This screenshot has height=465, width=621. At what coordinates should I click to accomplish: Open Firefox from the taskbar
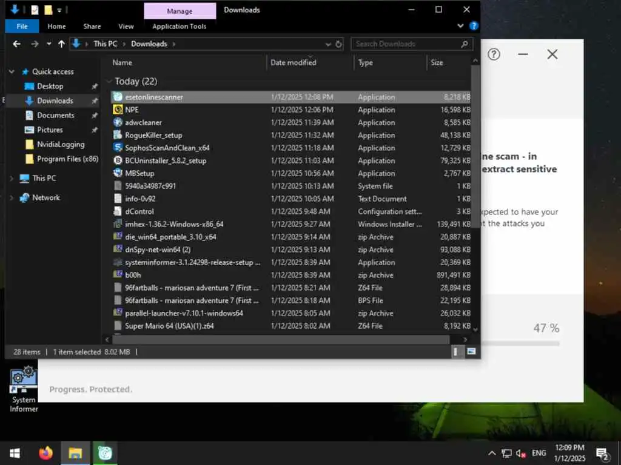[45, 453]
